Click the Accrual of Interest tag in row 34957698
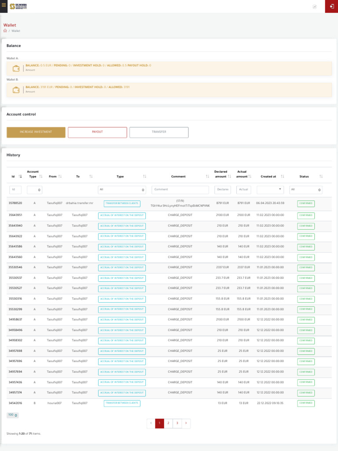This screenshot has width=338, height=451. coord(122,351)
